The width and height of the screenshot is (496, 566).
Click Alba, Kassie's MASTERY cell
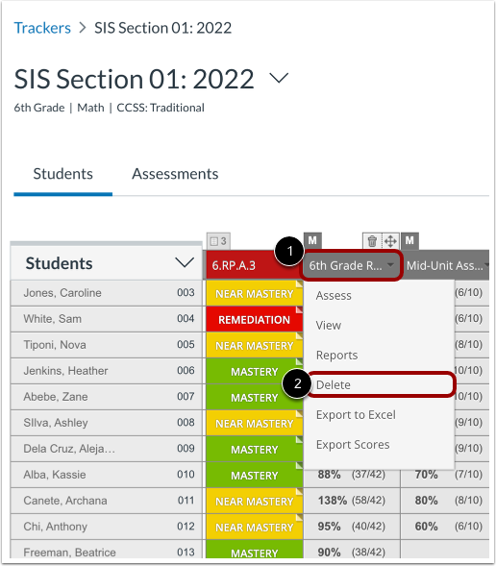[x=254, y=476]
